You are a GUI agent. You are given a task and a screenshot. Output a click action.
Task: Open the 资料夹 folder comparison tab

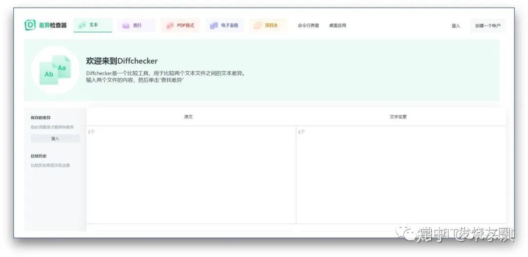[269, 25]
